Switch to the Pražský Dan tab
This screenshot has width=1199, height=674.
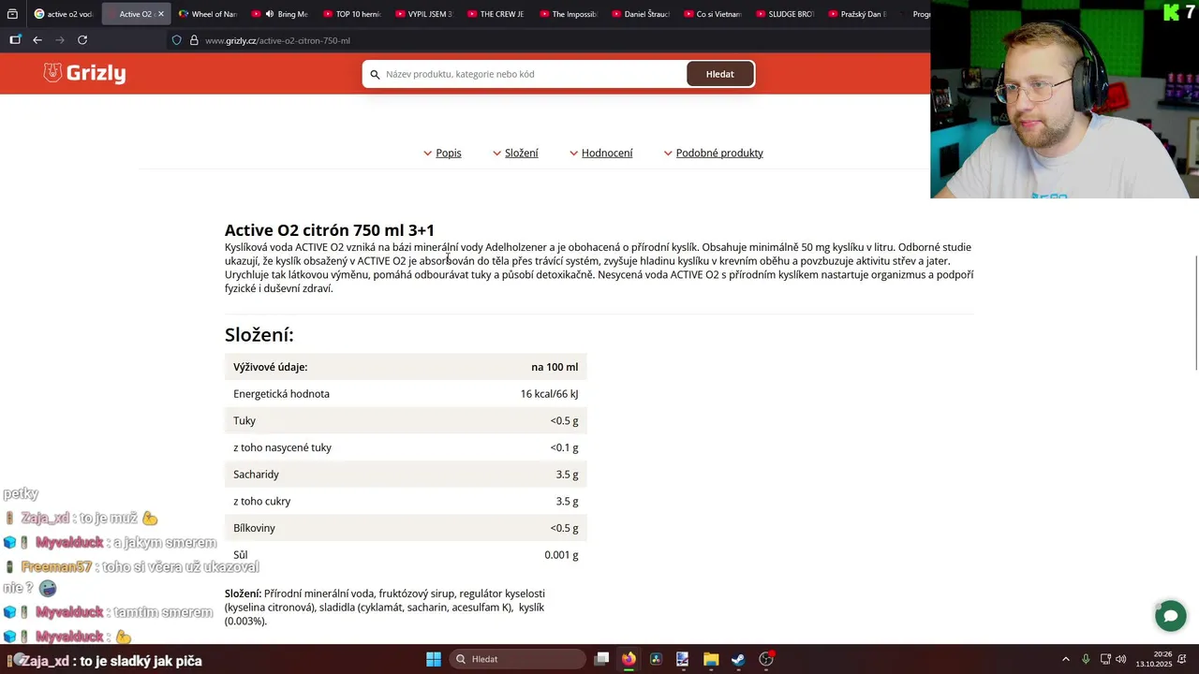click(856, 14)
